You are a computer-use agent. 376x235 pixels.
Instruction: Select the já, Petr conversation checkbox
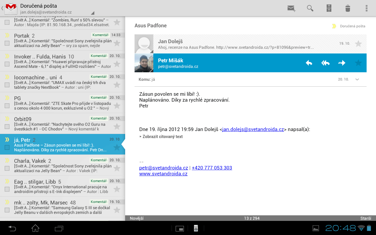(x=7, y=147)
